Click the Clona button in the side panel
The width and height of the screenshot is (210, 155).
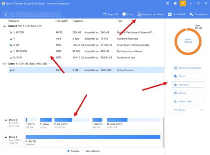point(188,76)
